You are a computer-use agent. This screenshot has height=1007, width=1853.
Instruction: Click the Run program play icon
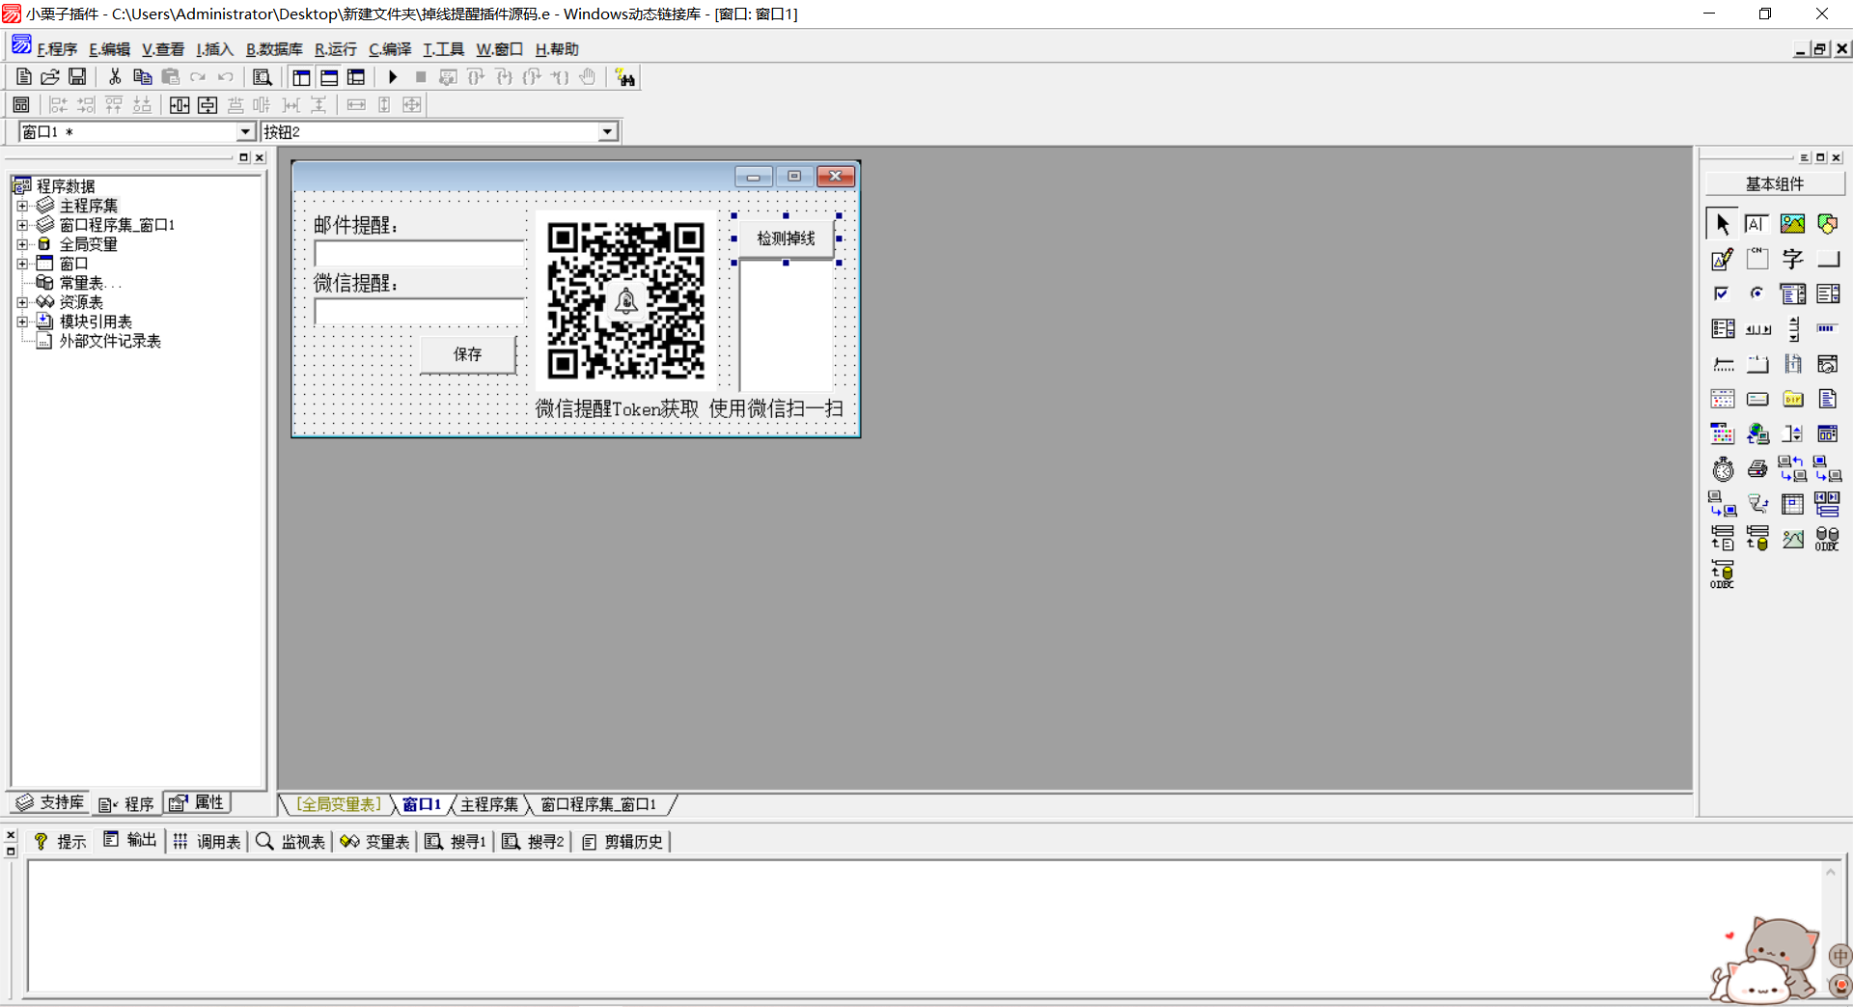(x=393, y=77)
